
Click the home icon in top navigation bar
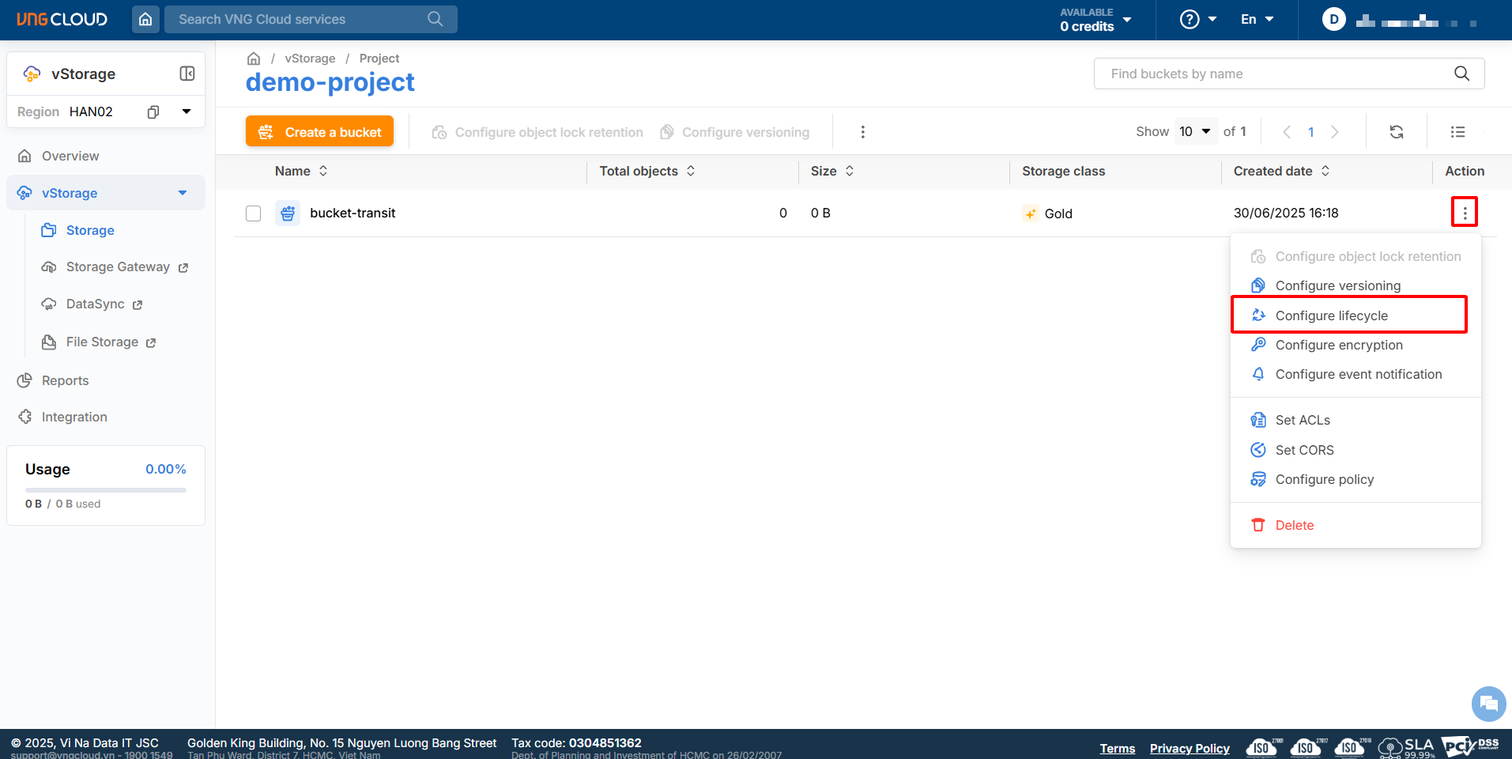tap(145, 19)
